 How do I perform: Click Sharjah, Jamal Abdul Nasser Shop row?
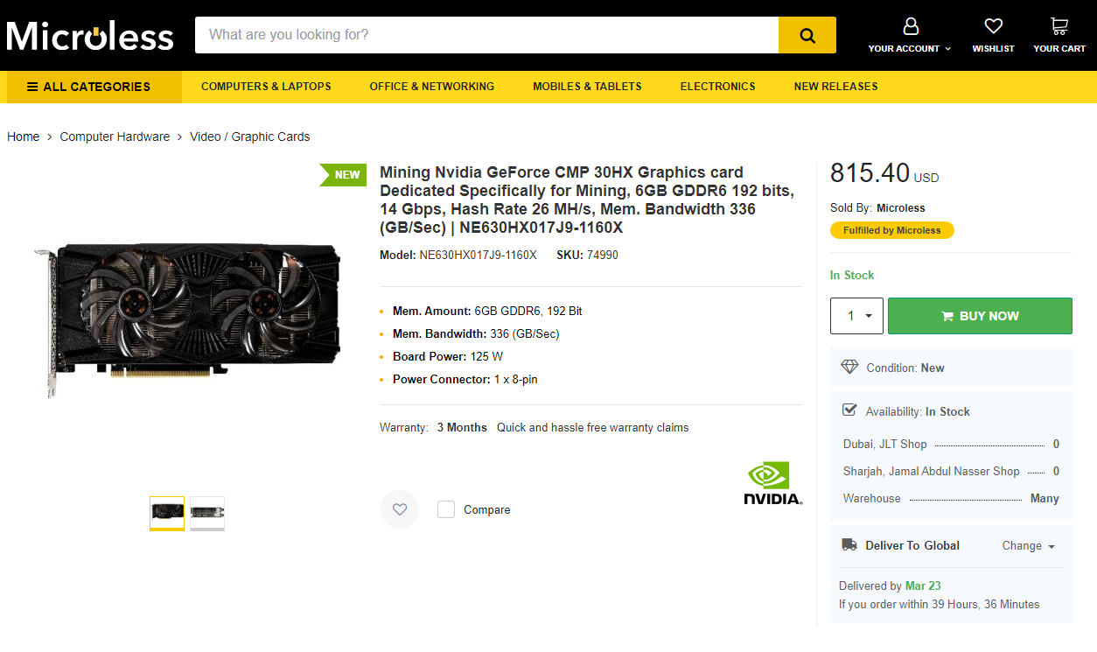951,471
